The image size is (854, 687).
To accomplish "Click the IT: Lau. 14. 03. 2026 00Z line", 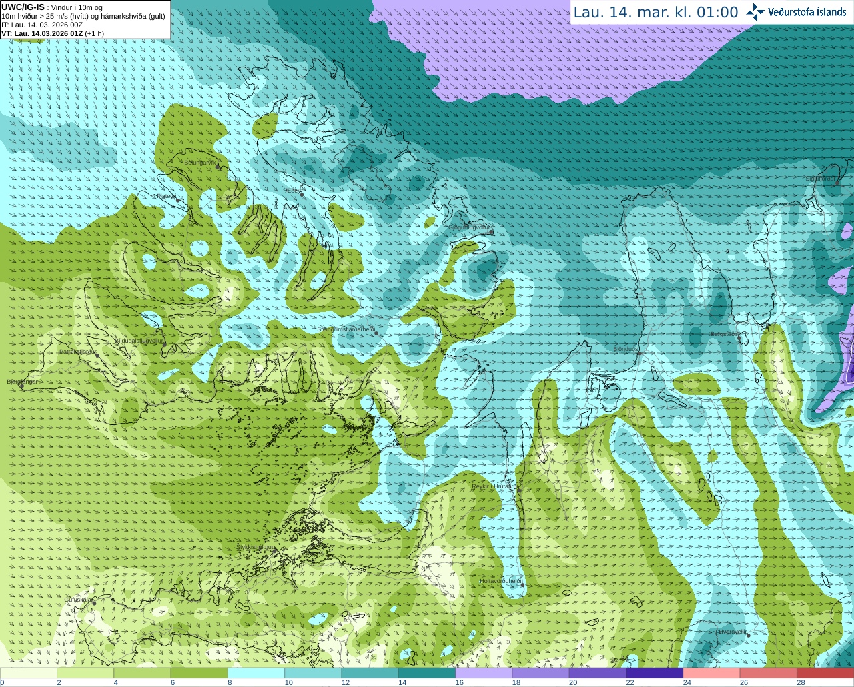I will point(42,25).
